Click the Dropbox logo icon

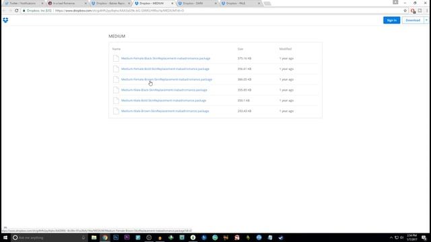coord(5,20)
